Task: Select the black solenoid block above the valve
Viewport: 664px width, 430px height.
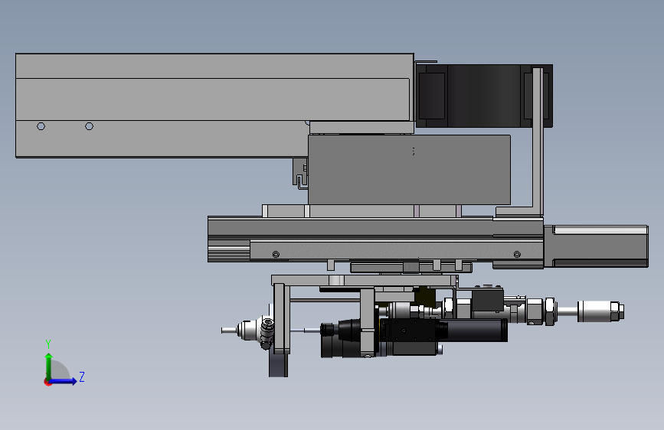Action: click(487, 300)
